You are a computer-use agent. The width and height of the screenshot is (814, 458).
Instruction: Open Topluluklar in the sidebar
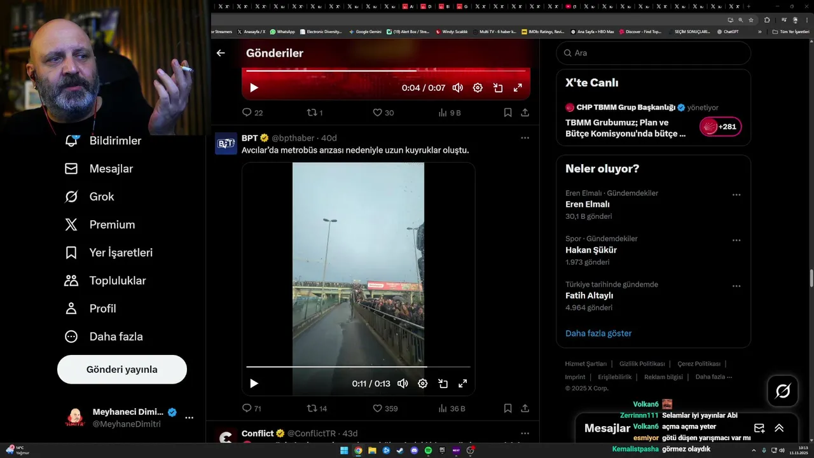[106, 281]
